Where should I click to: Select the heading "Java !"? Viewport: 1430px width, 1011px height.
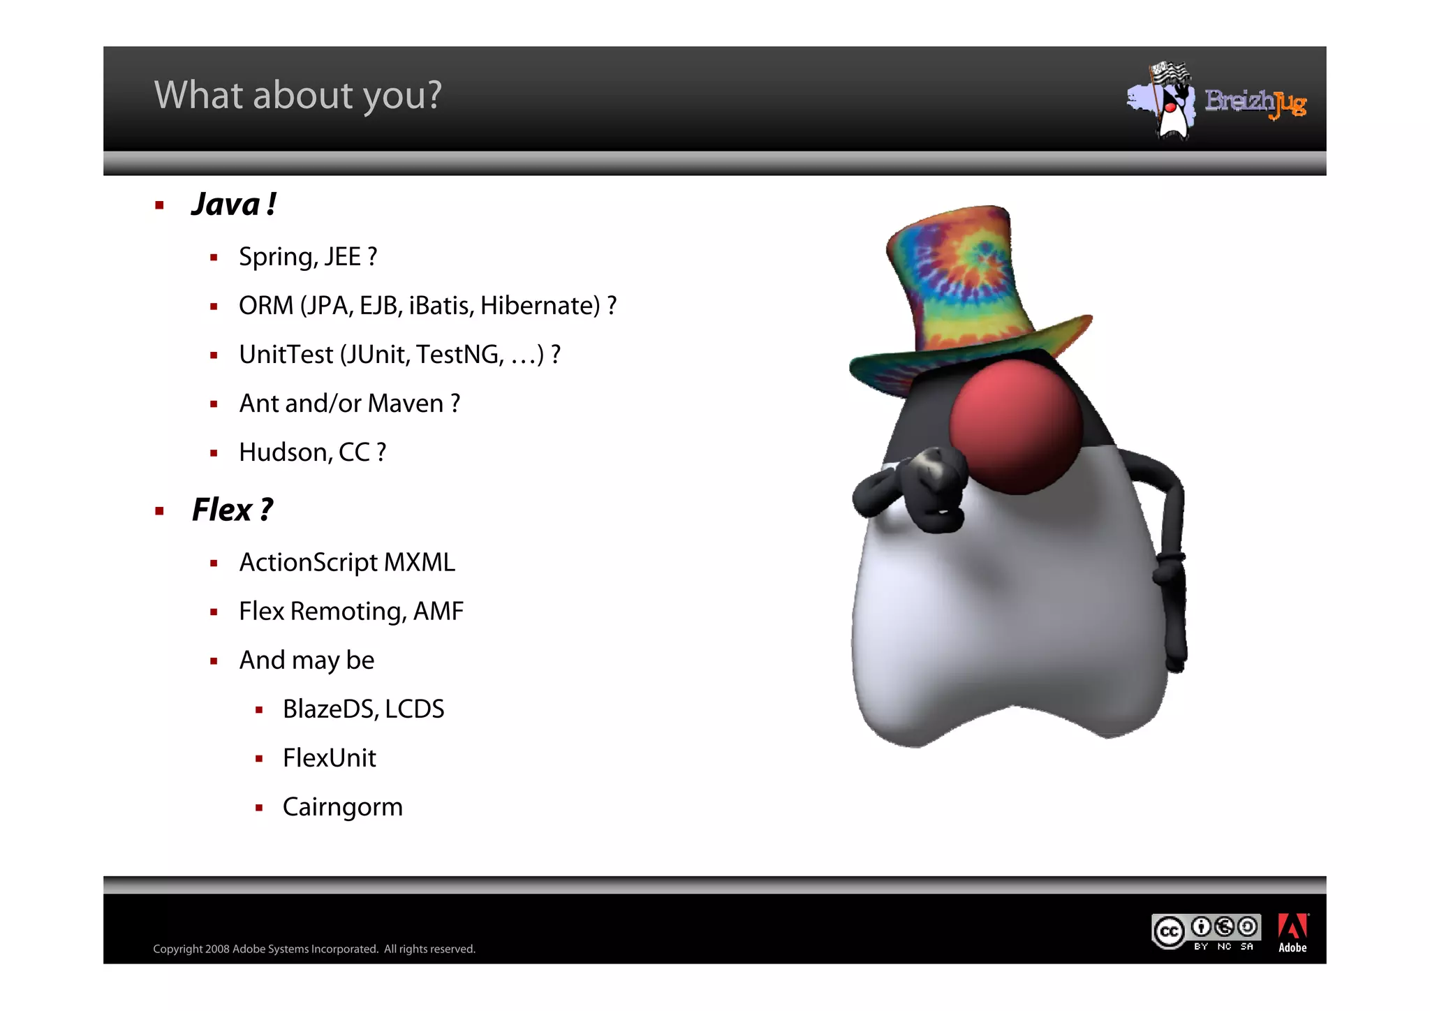coord(234,205)
